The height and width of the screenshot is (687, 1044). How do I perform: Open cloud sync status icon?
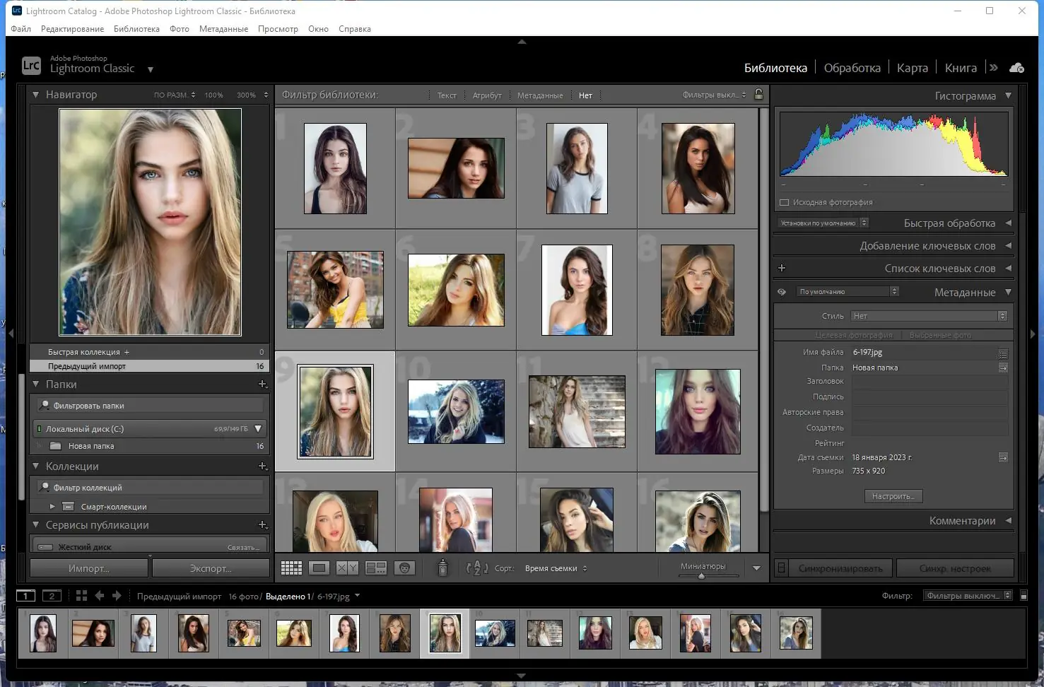pyautogui.click(x=1016, y=68)
